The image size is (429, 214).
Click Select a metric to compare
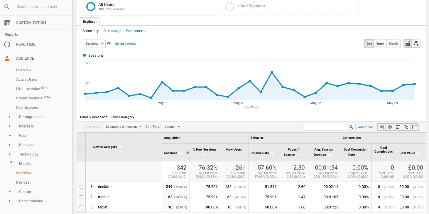[126, 43]
